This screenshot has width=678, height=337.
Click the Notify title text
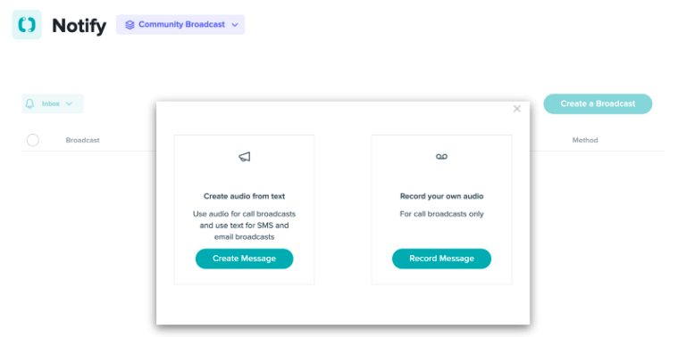click(80, 26)
